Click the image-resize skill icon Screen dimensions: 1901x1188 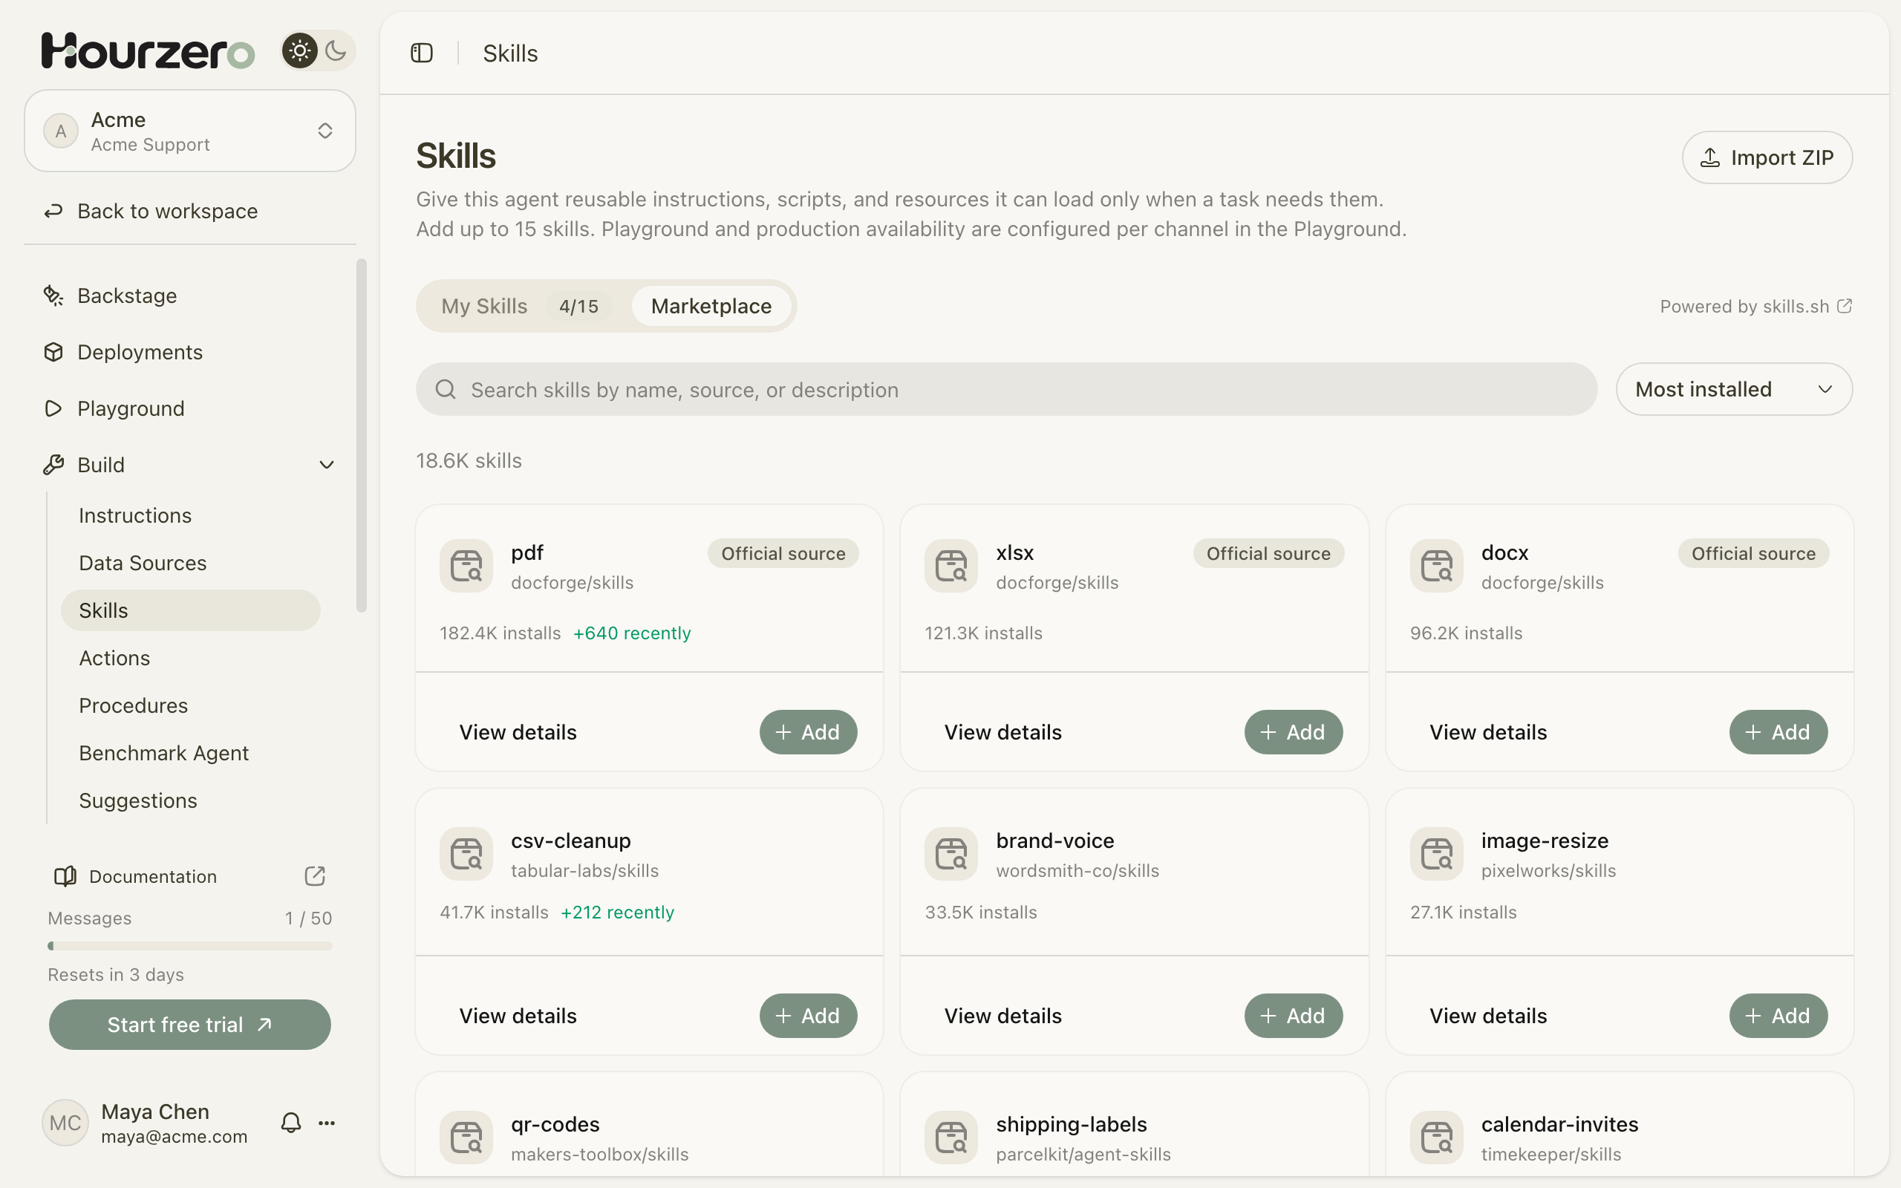(1437, 853)
